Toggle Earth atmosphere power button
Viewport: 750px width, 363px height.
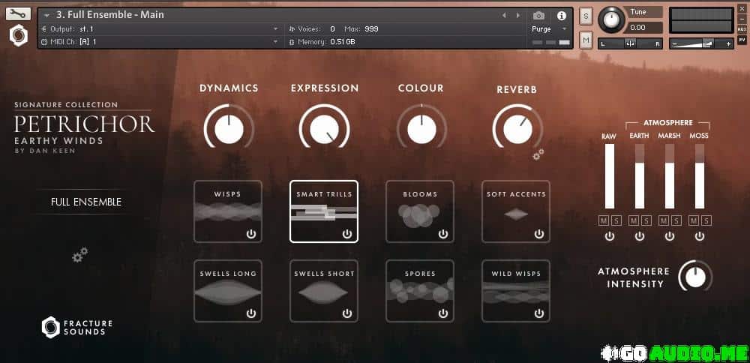(640, 236)
